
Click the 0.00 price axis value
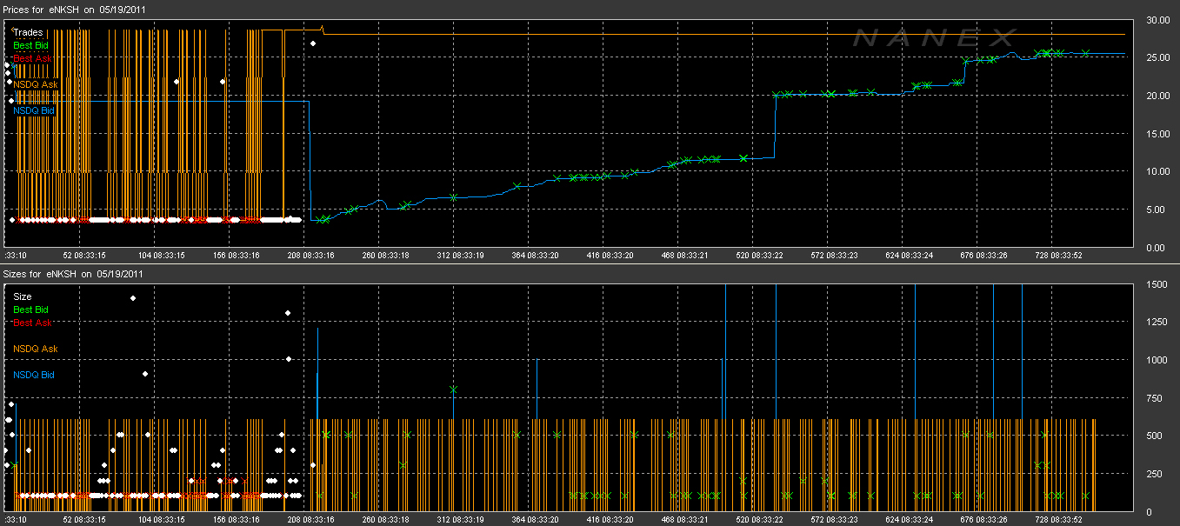pos(1158,248)
